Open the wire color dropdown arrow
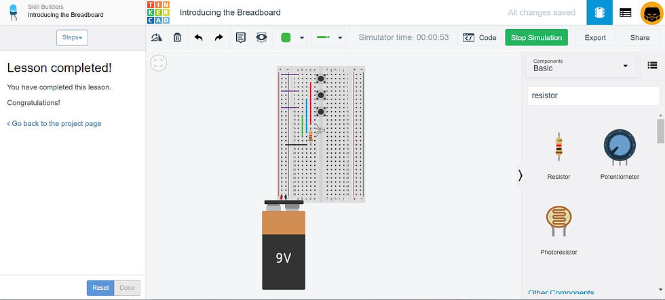 pyautogui.click(x=302, y=38)
